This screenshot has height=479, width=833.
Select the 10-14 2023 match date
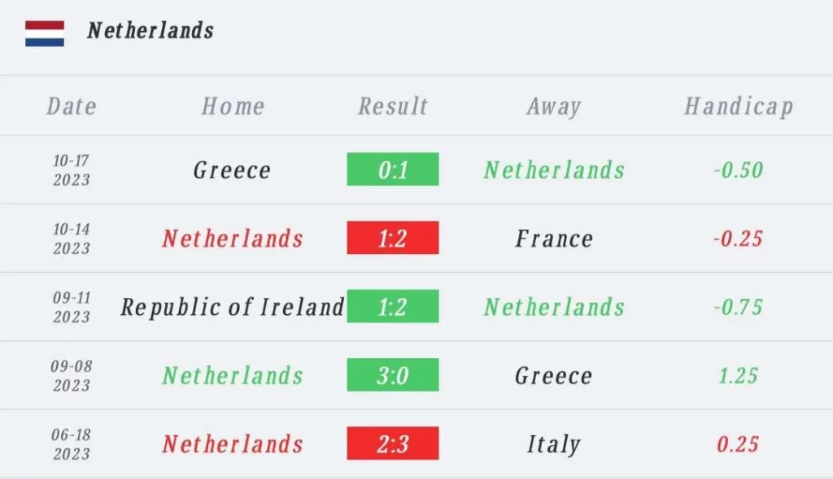[72, 239]
